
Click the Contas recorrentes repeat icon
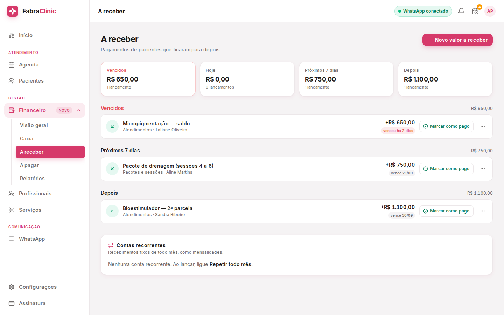coord(111,245)
